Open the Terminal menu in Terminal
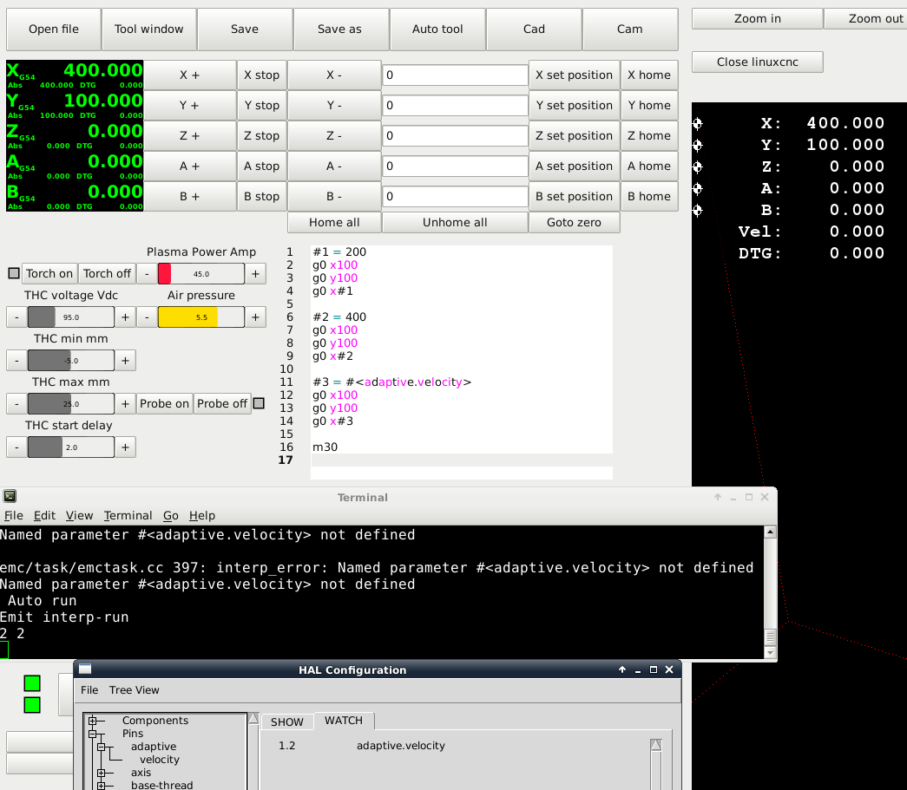Screen dimensions: 907x790 pyautogui.click(x=128, y=515)
